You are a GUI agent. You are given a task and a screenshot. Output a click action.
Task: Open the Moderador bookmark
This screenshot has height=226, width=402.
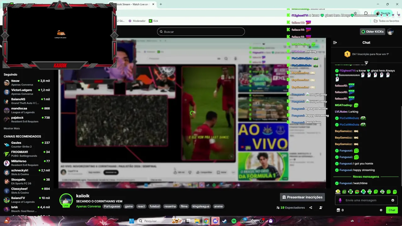[x=137, y=21]
